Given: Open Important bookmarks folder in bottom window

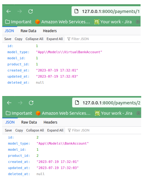Looking at the screenshot, I should (19, 113).
